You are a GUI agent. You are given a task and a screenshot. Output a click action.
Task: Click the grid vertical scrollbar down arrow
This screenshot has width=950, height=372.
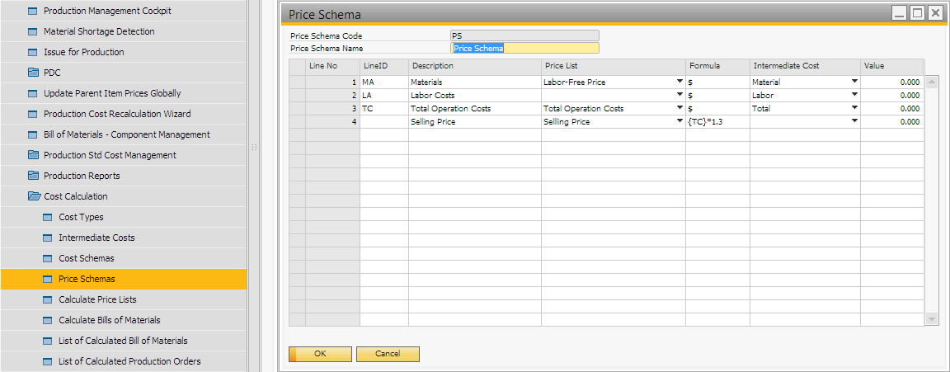tap(932, 318)
